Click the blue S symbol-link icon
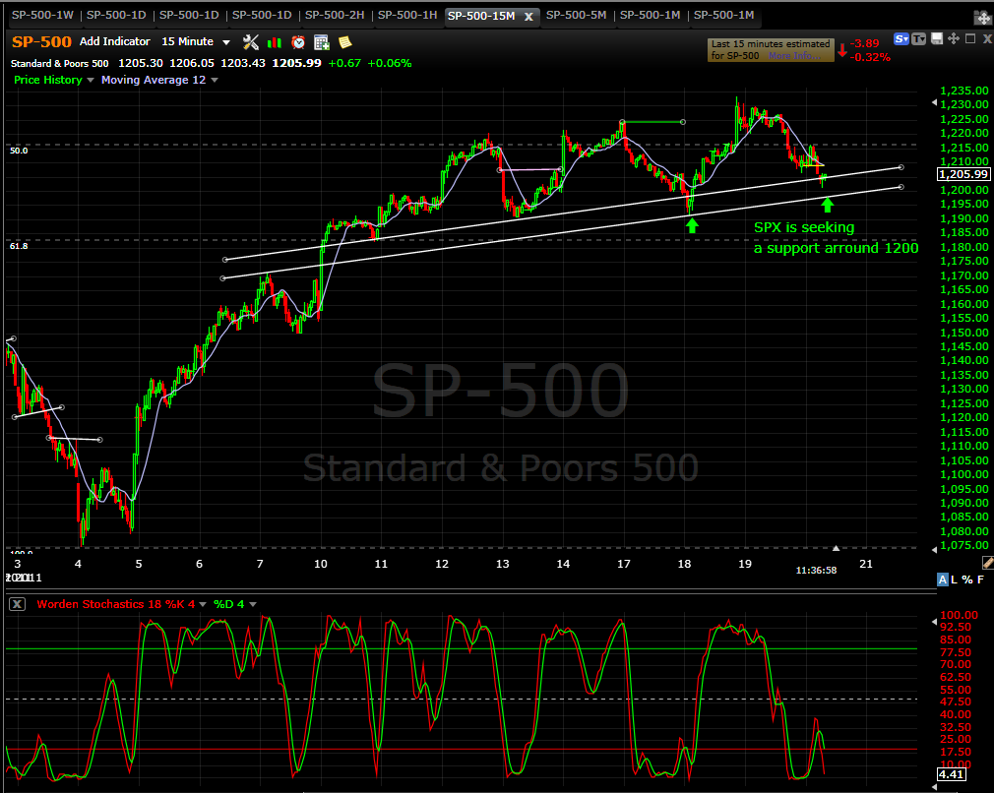994x793 pixels. pos(901,38)
